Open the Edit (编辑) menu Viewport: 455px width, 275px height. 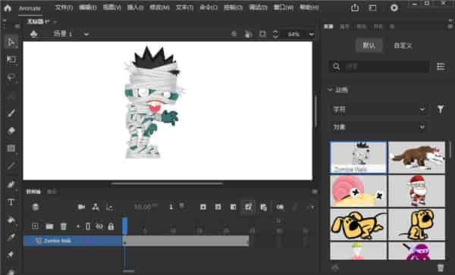tap(88, 8)
